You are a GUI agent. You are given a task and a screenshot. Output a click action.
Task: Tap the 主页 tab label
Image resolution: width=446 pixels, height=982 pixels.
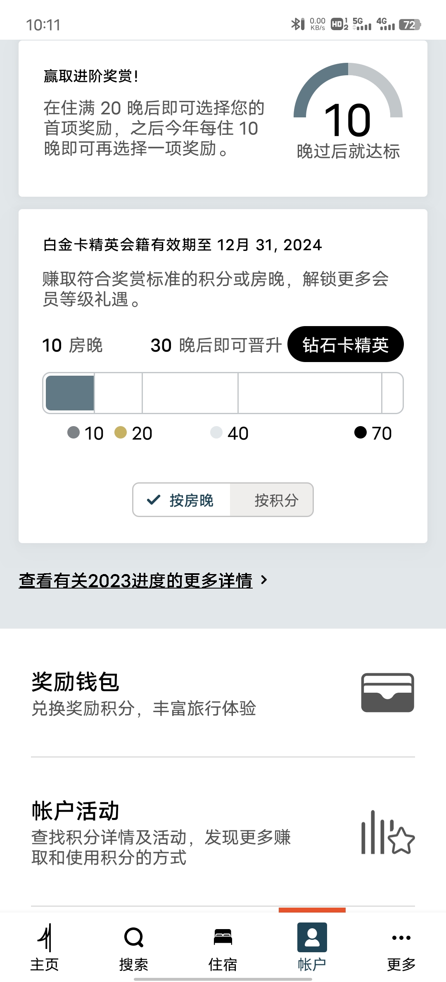coord(45,965)
